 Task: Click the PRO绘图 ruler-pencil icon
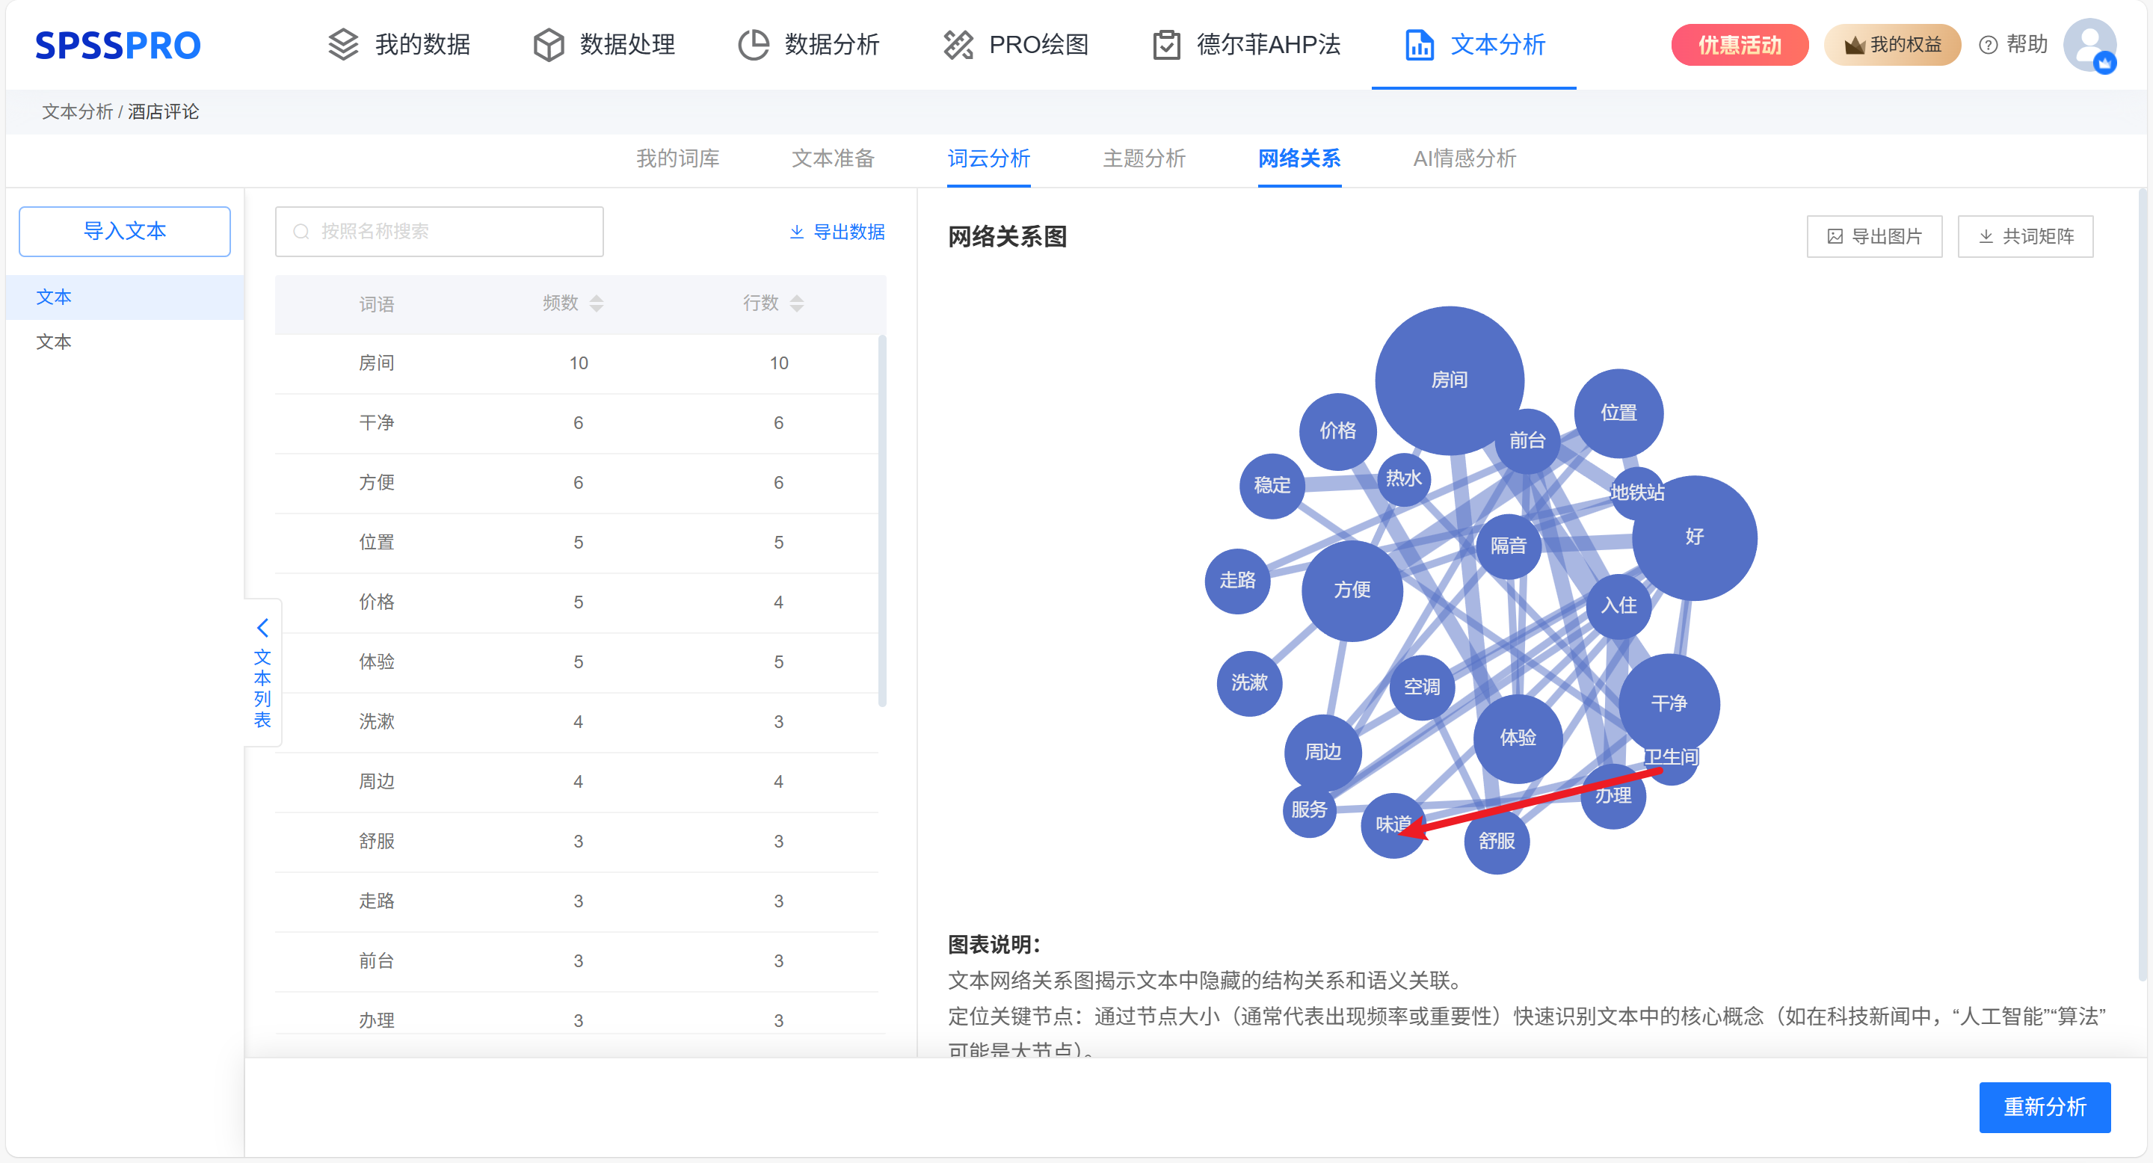(958, 44)
